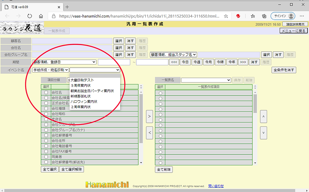The width and height of the screenshot is (309, 192).
Task: Check the 会社郵便番号(郵送先) checkbox
Action: pos(46,162)
